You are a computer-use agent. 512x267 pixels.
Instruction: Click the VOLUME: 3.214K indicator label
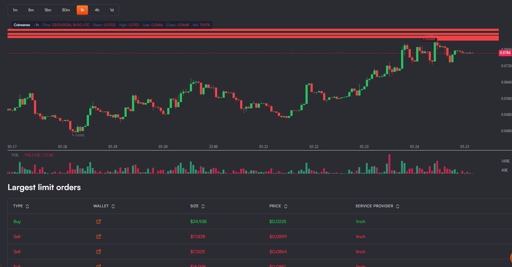tap(39, 155)
